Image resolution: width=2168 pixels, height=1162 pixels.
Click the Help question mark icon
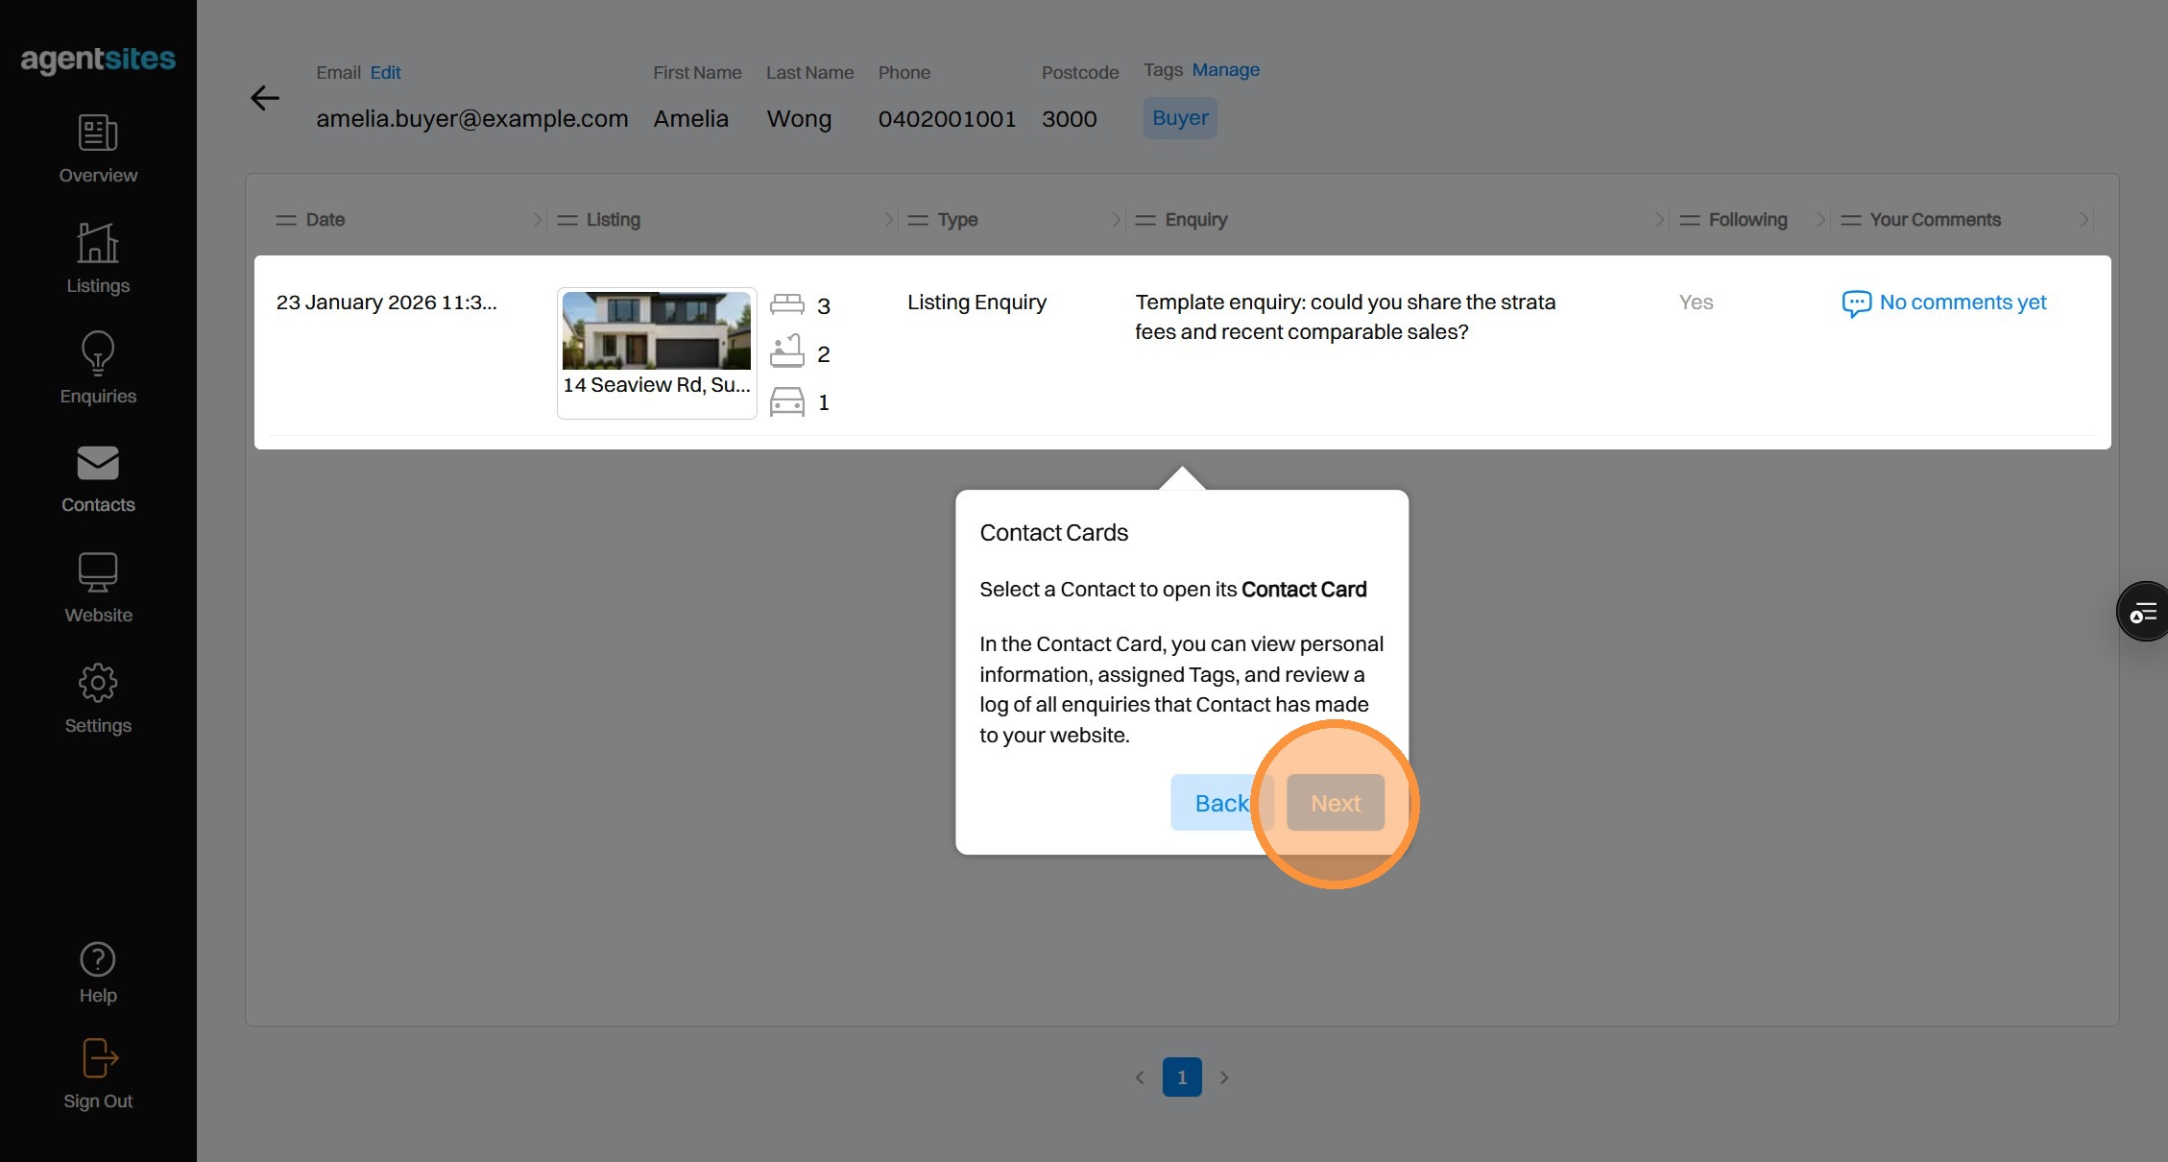[98, 959]
